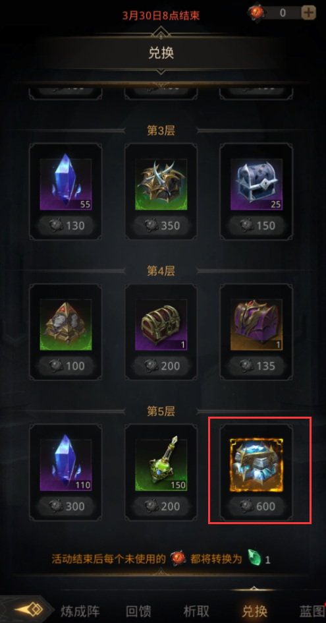The width and height of the screenshot is (326, 623).
Task: Tap the plus button next to currency
Action: [308, 13]
